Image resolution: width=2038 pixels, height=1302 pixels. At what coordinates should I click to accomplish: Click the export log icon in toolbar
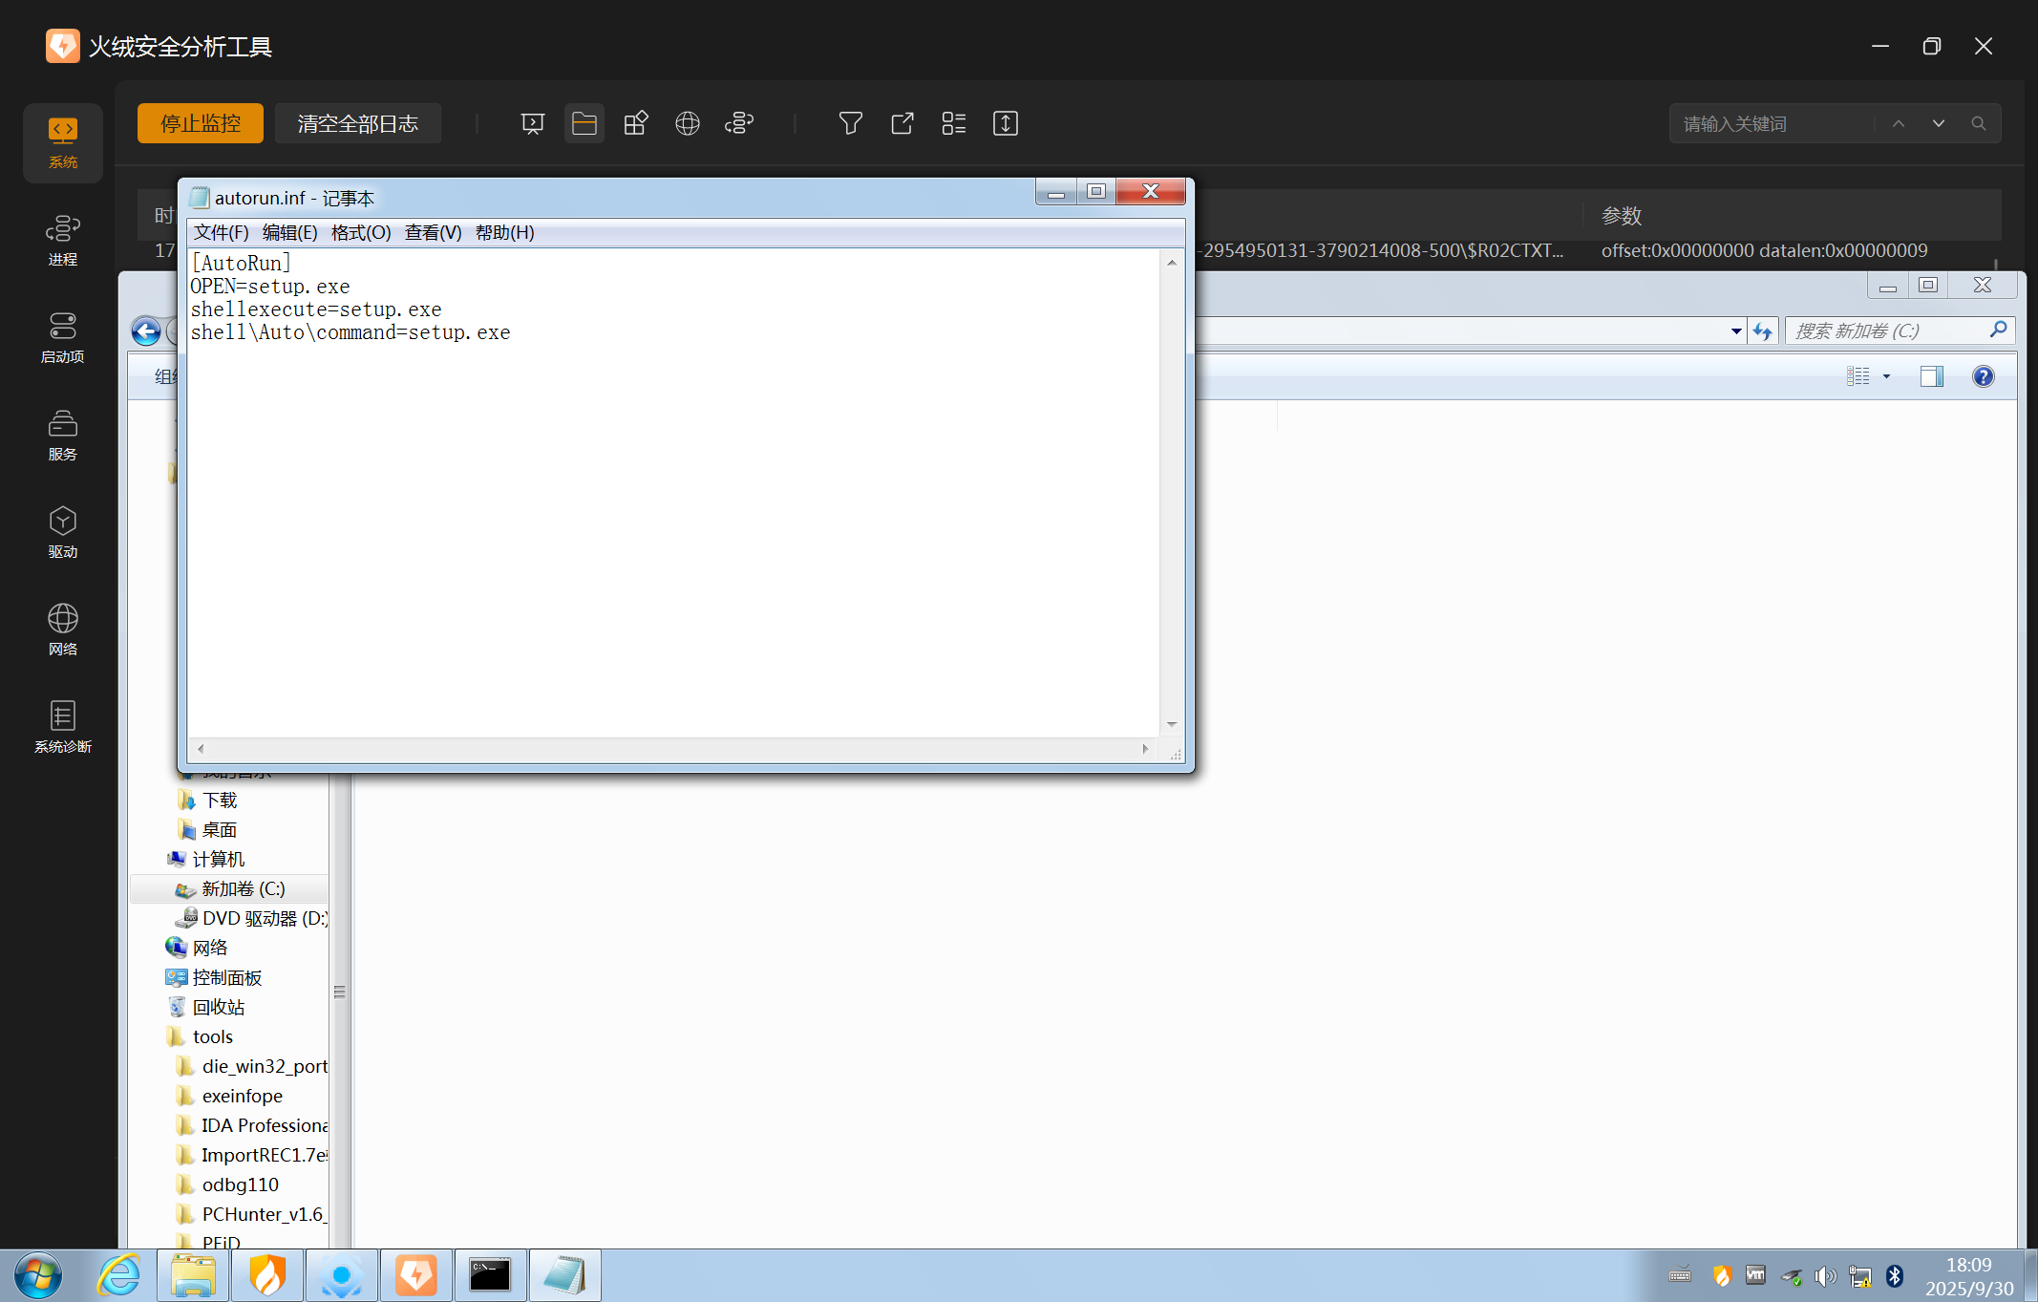(902, 123)
